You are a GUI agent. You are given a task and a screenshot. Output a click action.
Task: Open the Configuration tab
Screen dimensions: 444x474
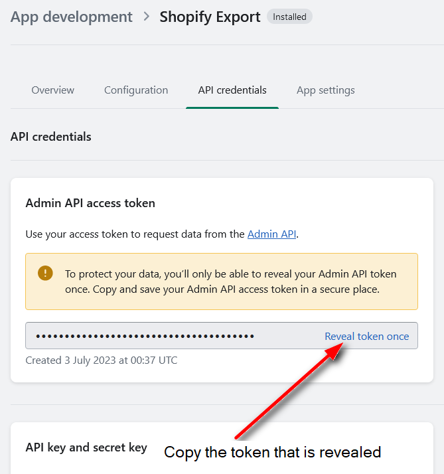pyautogui.click(x=136, y=90)
